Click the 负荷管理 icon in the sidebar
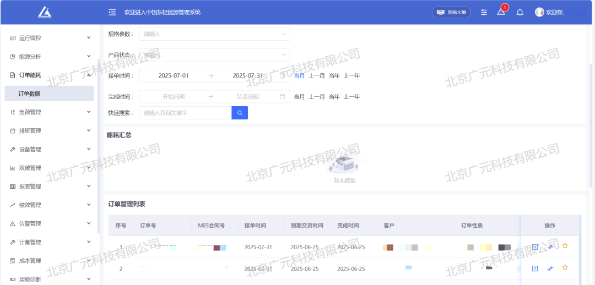Screen dimensions: 595x285 pyautogui.click(x=13, y=112)
